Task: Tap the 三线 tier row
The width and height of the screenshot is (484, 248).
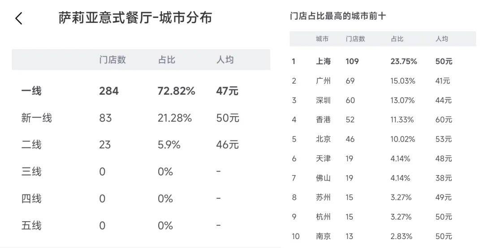Action: click(31, 172)
